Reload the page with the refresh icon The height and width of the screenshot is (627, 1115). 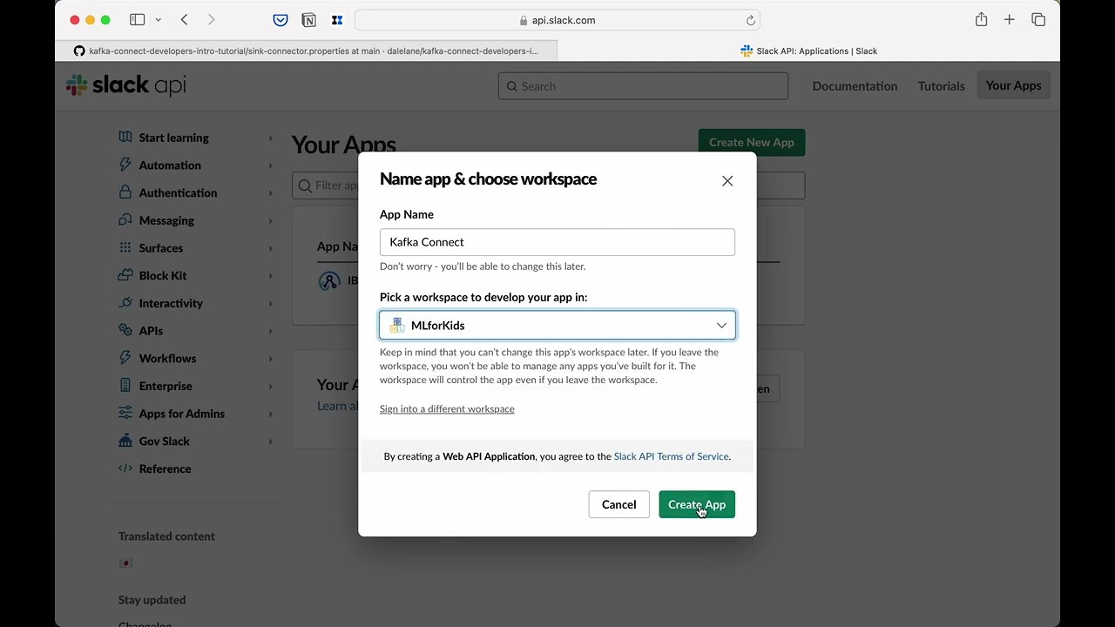point(750,20)
